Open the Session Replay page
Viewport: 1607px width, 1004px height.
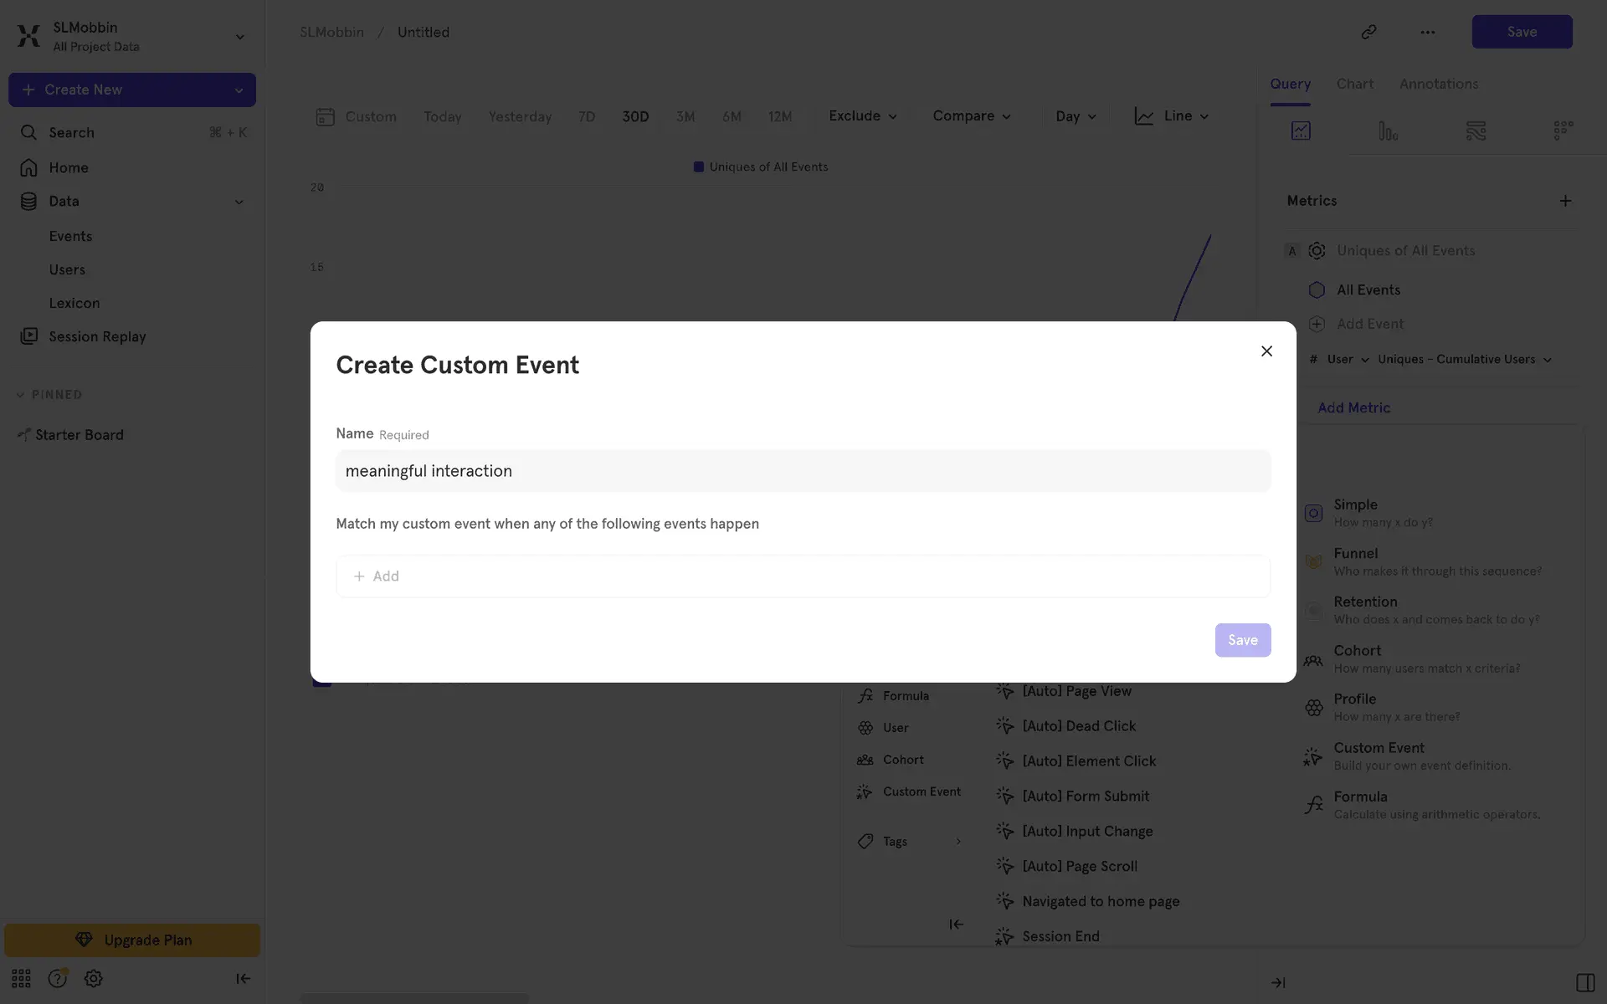point(97,336)
